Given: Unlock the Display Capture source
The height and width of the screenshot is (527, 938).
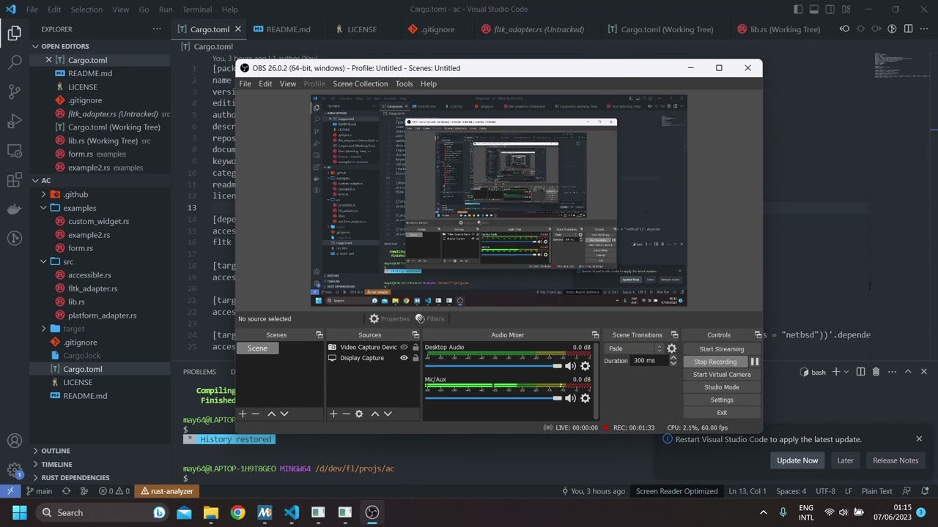Looking at the screenshot, I should click(416, 358).
